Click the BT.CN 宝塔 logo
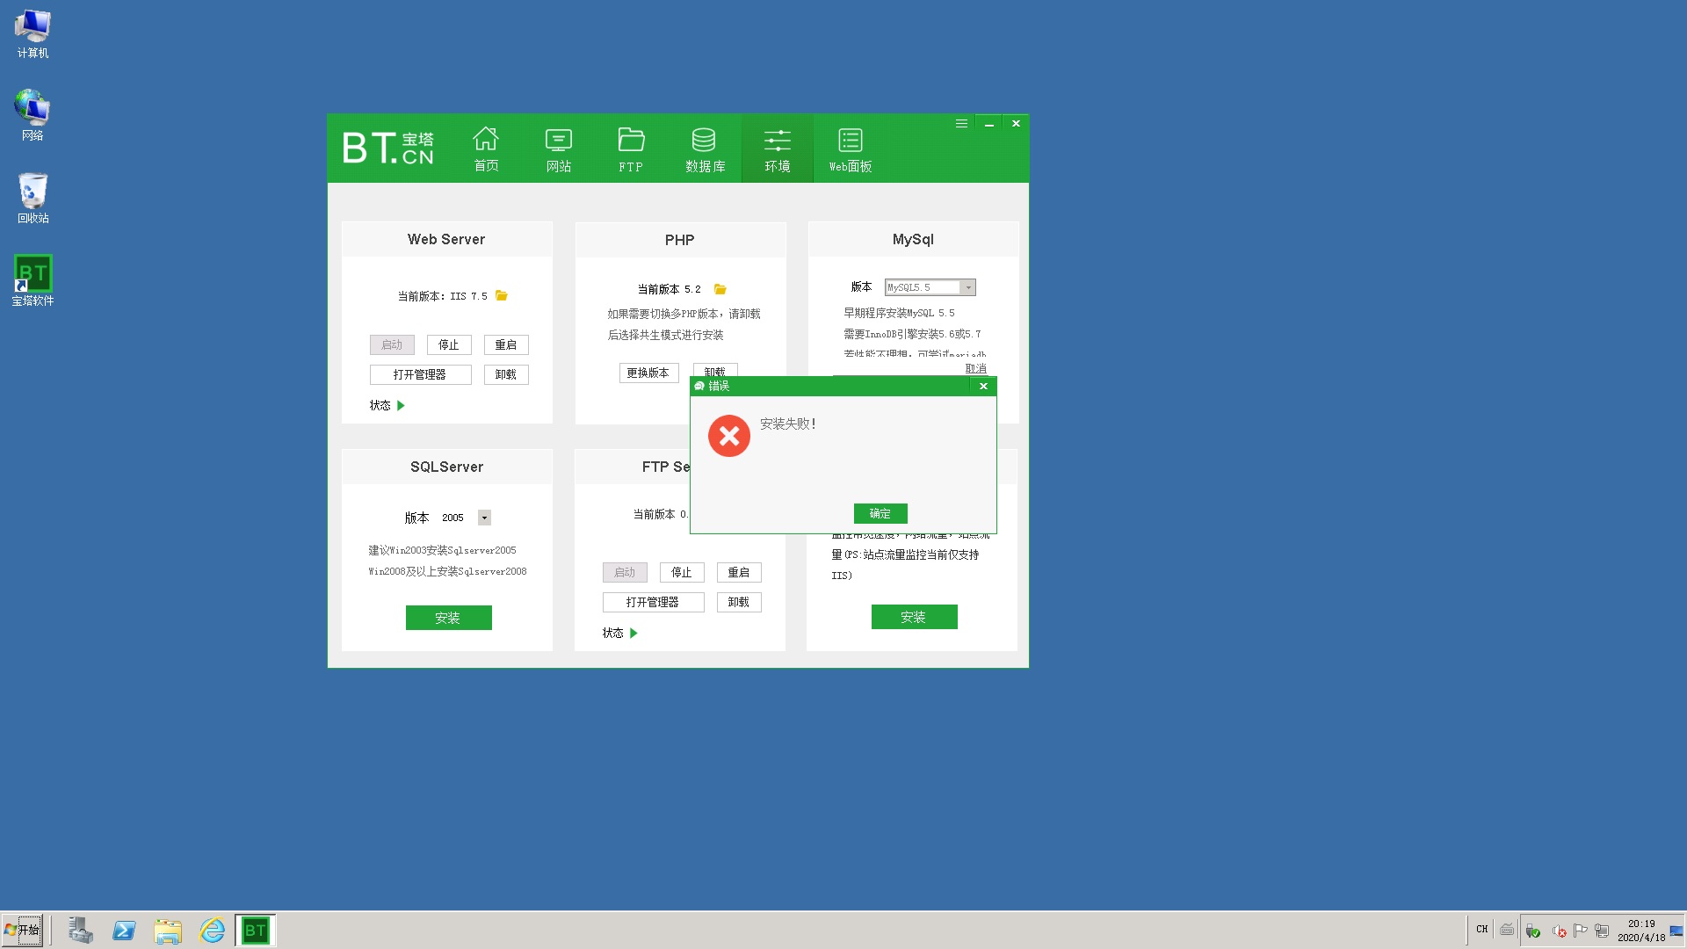The image size is (1687, 949). point(388,148)
